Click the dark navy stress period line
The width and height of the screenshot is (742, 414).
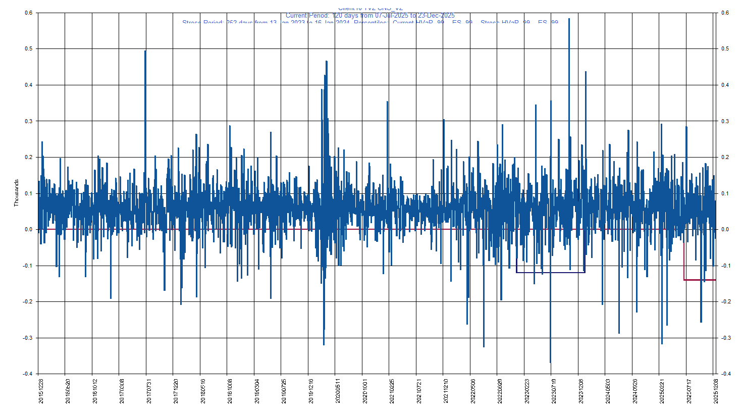550,273
